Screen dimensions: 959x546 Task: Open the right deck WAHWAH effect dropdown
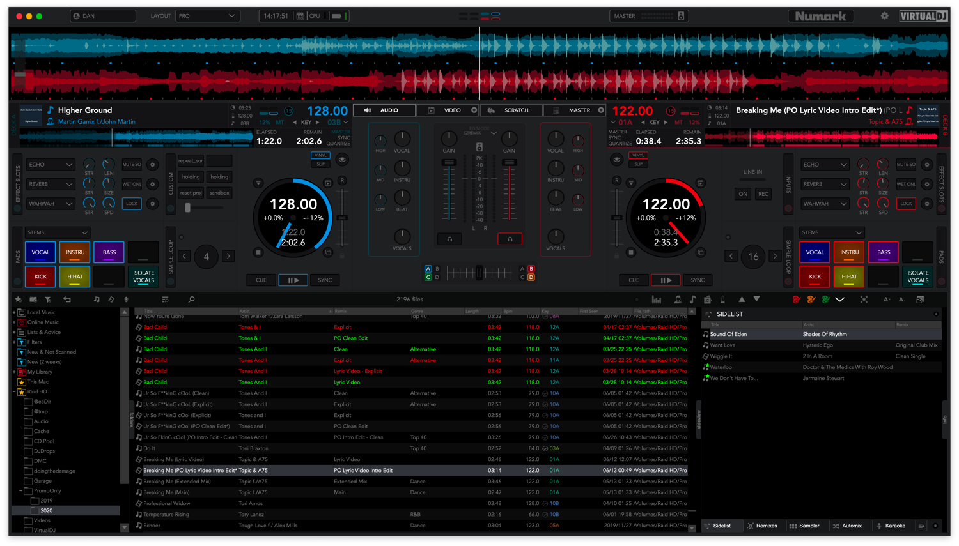click(825, 204)
